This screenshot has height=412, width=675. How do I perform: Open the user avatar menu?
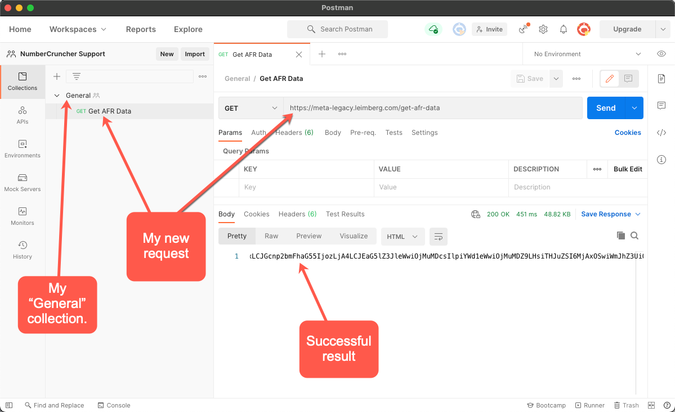[584, 29]
